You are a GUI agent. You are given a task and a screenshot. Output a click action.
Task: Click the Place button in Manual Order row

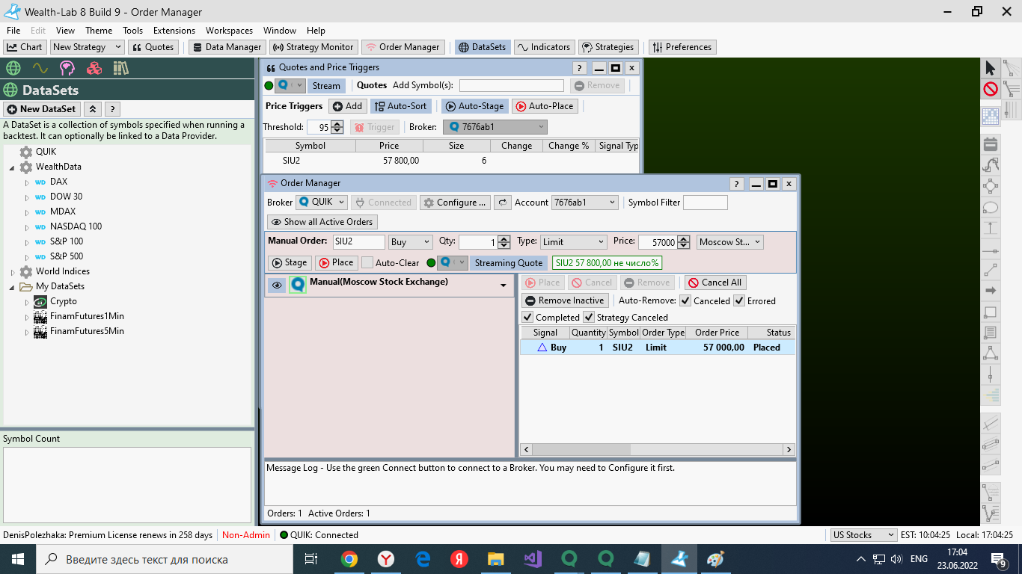pos(336,262)
